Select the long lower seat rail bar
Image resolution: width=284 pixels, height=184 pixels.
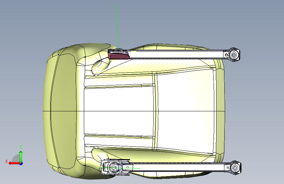[x=179, y=167]
